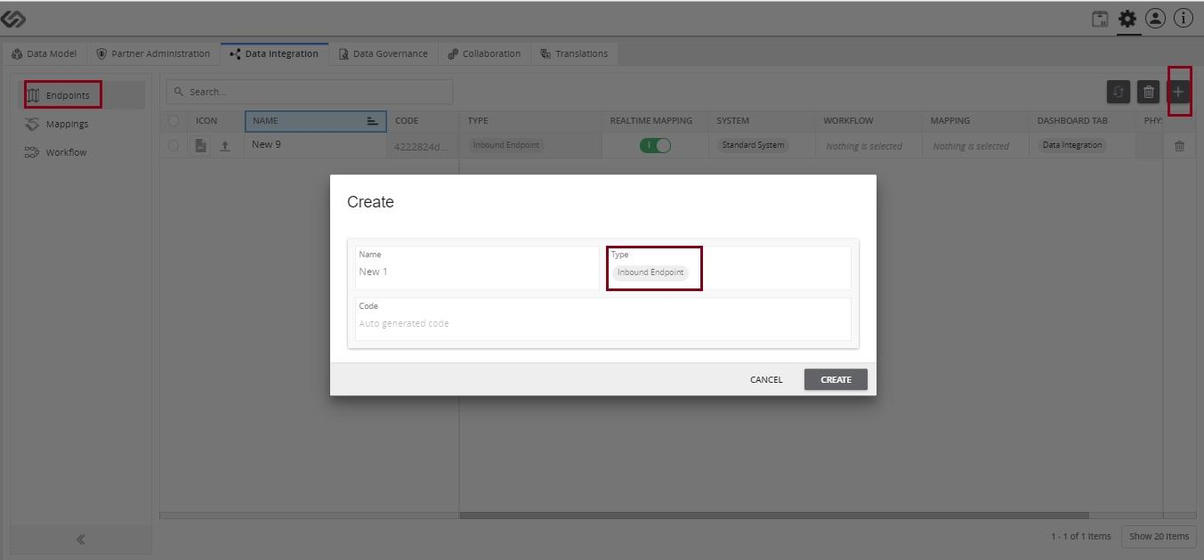Click the trash icon in toolbar

[x=1149, y=92]
